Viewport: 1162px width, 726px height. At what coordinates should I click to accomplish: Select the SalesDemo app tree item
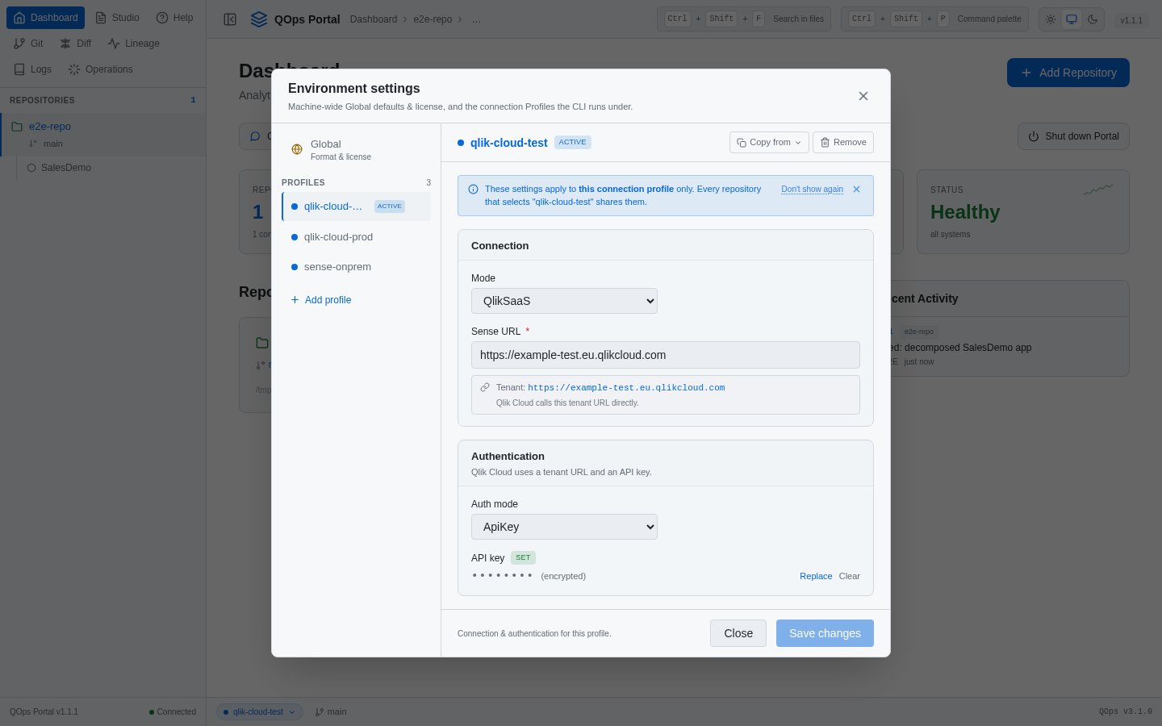coord(66,168)
